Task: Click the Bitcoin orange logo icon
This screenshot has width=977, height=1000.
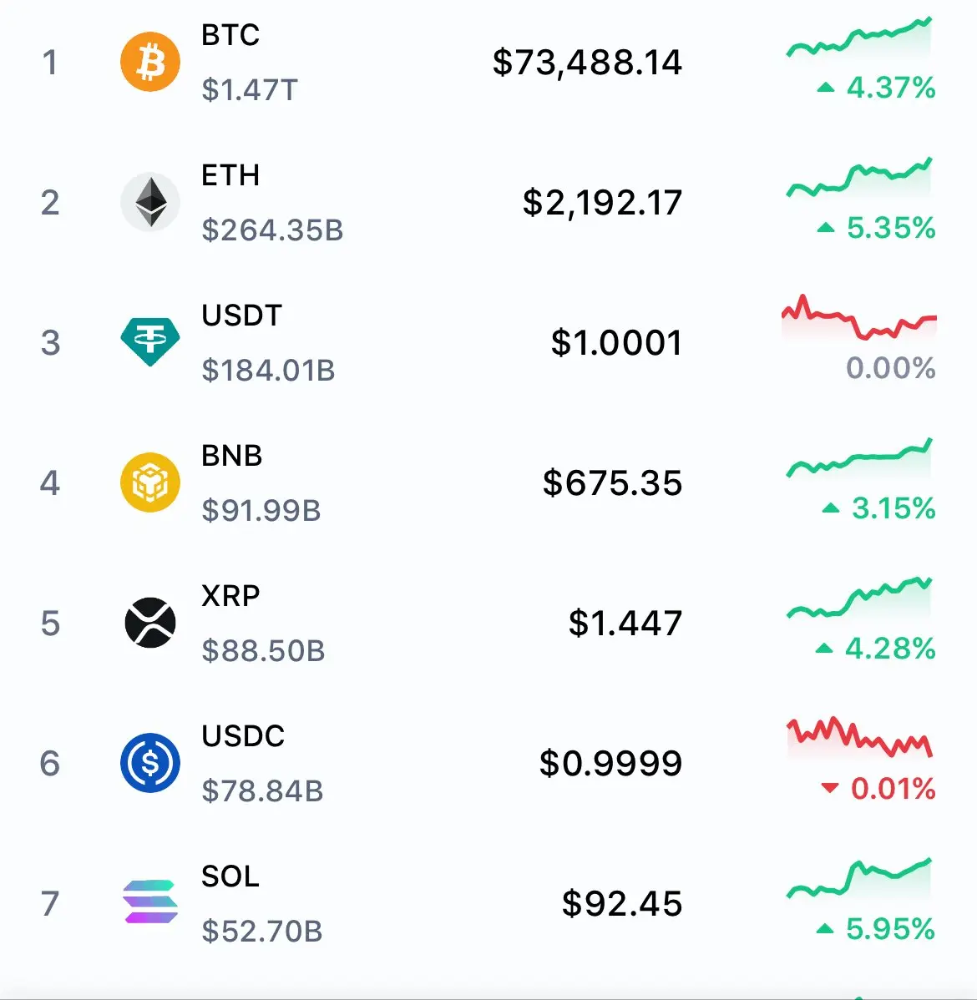Action: click(x=150, y=62)
